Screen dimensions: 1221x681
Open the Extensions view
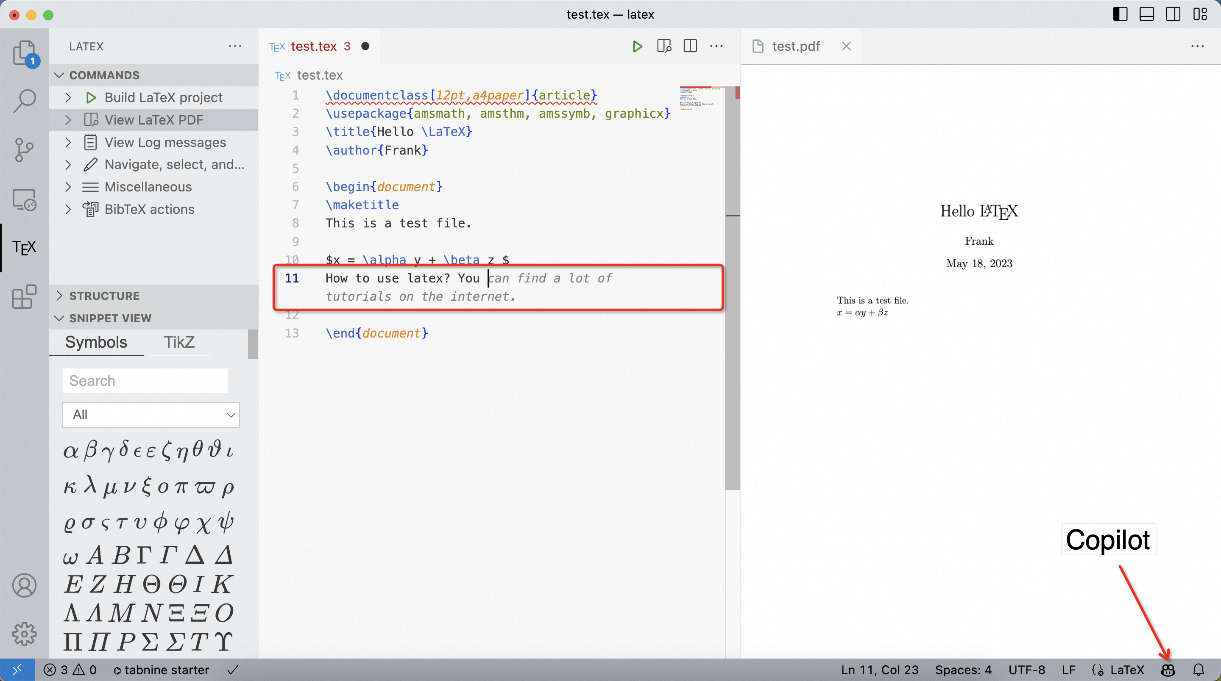pyautogui.click(x=25, y=297)
